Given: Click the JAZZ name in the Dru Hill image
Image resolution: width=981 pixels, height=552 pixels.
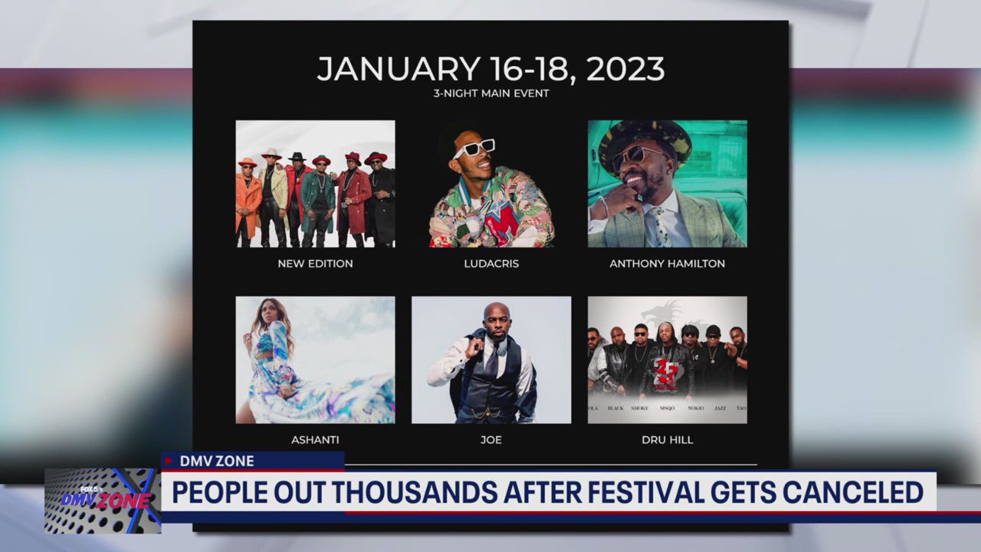Looking at the screenshot, I should 718,408.
